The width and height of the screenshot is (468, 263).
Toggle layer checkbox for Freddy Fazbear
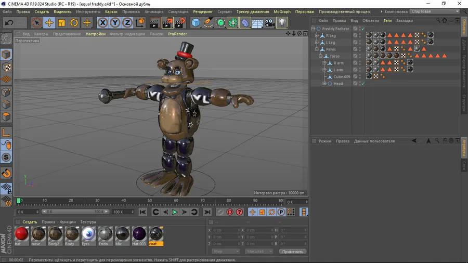(355, 29)
